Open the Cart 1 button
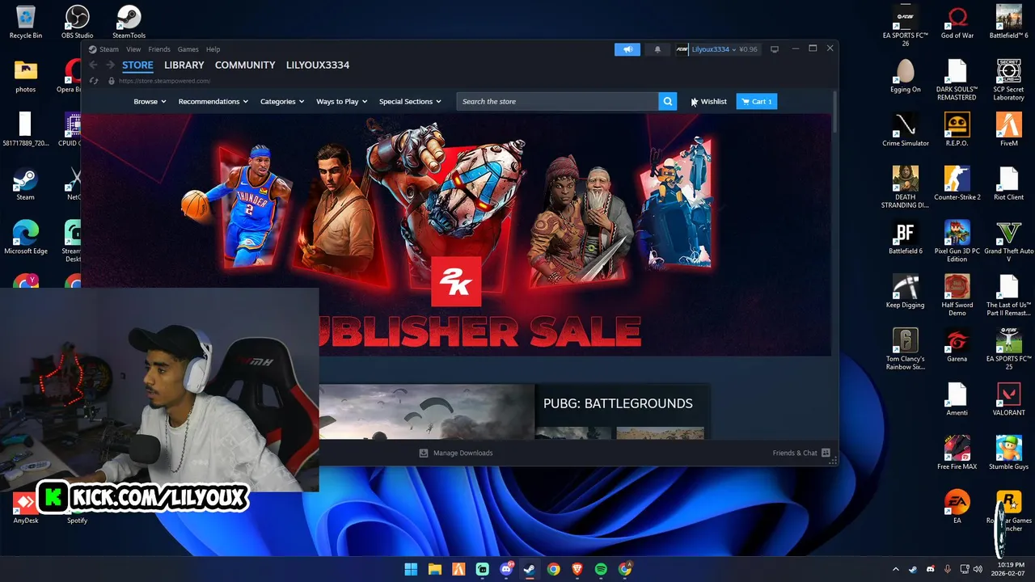Viewport: 1035px width, 582px height. click(x=757, y=101)
